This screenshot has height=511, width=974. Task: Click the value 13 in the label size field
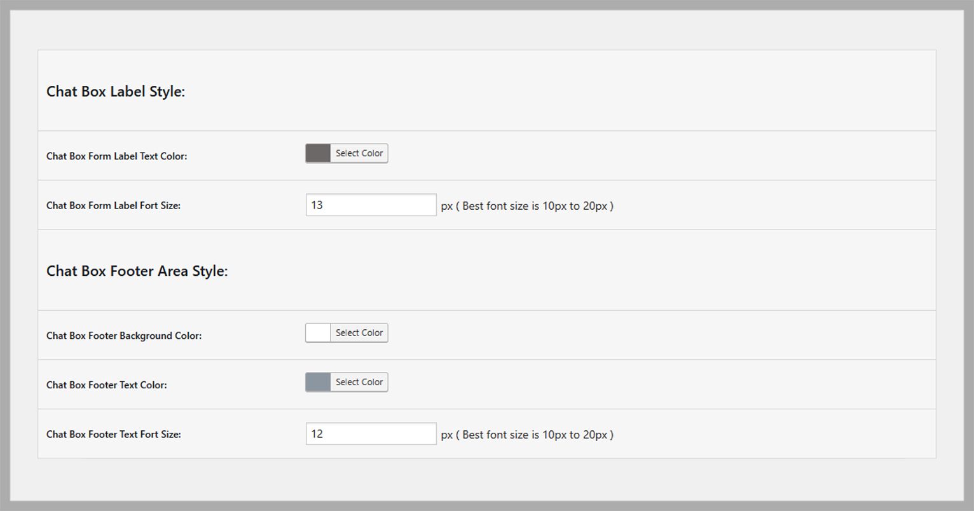[317, 205]
